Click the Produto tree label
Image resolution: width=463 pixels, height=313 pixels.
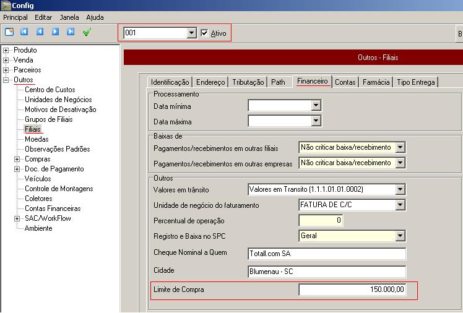click(25, 50)
